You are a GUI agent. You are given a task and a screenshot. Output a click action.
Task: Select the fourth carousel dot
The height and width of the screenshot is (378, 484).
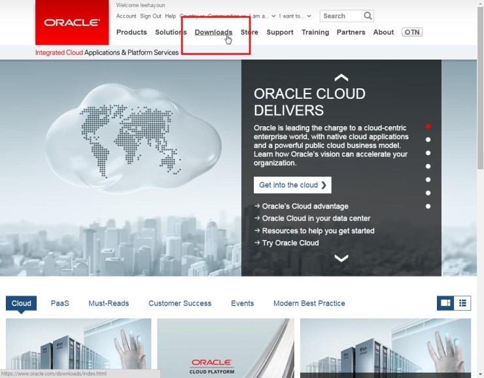coord(428,166)
